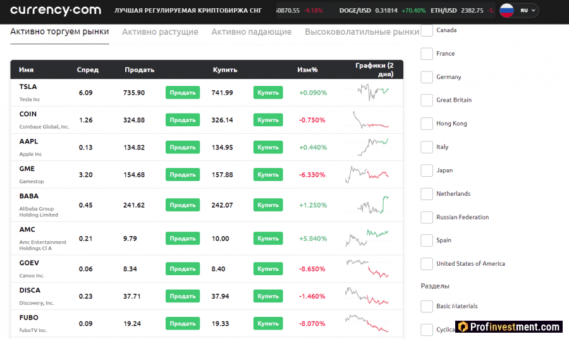This screenshot has height=339, width=569.
Task: Check the Hong Kong checkbox
Action: [x=427, y=124]
